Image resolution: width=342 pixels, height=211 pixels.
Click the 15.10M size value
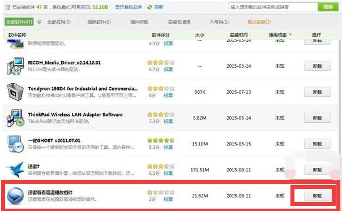tap(200, 144)
